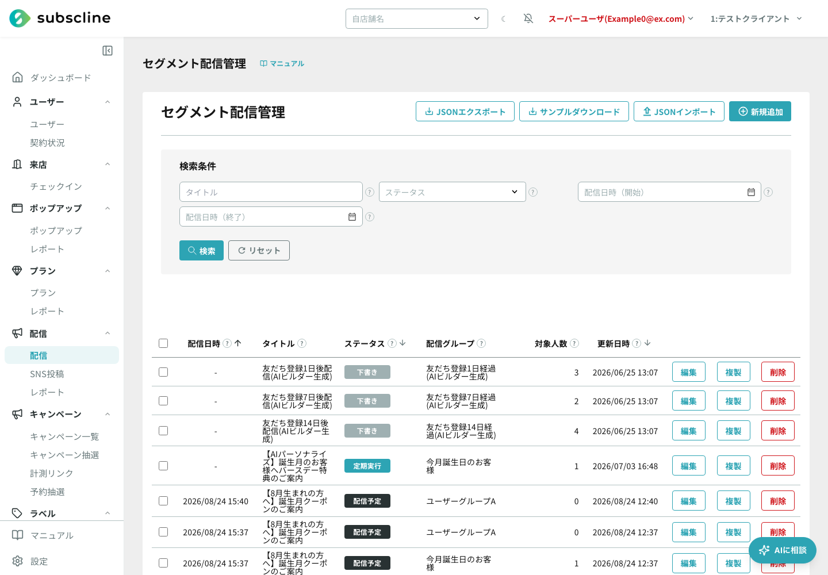
Task: Click the Settings gear icon
Action: [x=18, y=561]
